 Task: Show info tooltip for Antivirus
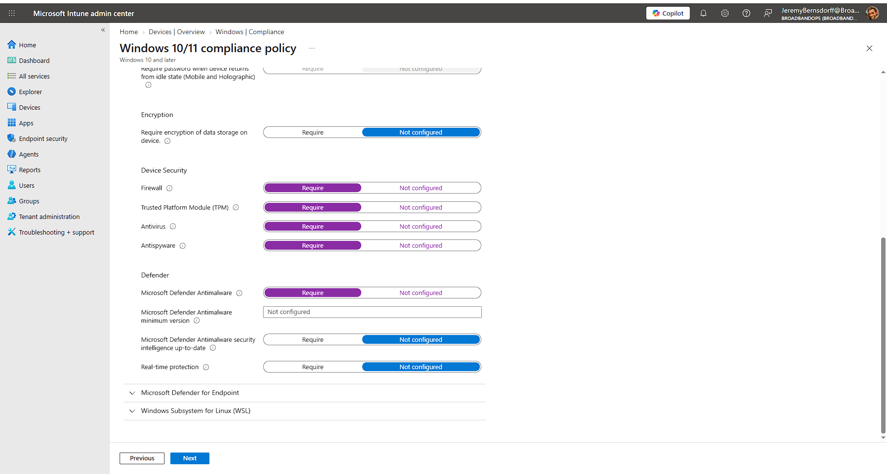[x=173, y=226]
